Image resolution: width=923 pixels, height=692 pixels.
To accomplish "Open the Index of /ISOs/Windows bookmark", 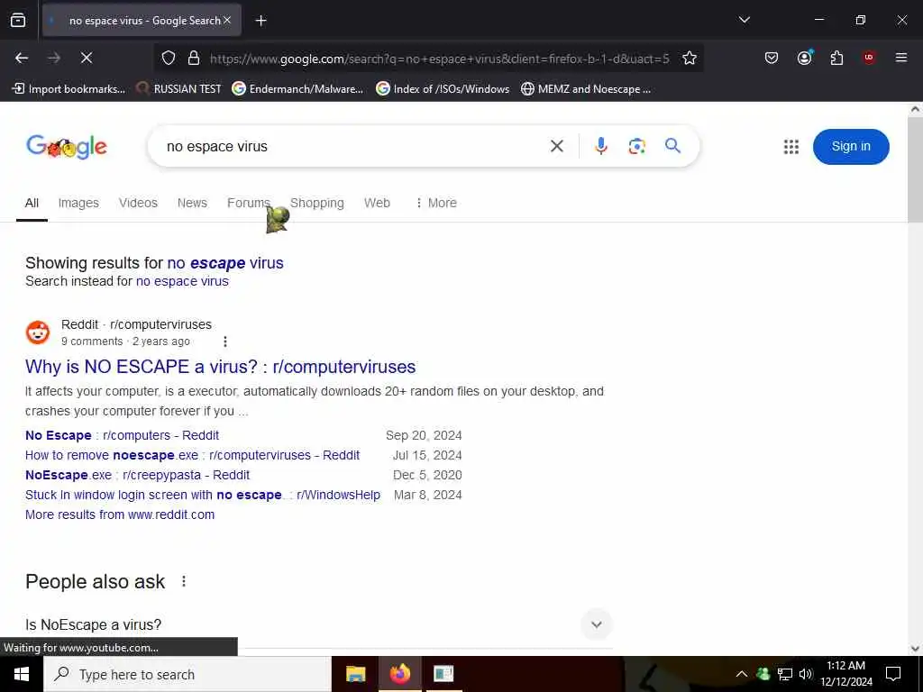I will tap(443, 89).
